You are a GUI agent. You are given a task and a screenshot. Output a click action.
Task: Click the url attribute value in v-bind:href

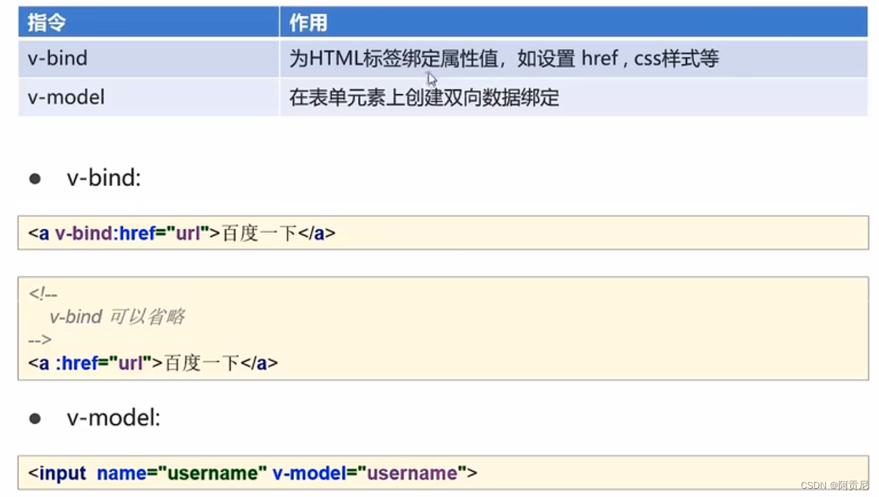188,233
